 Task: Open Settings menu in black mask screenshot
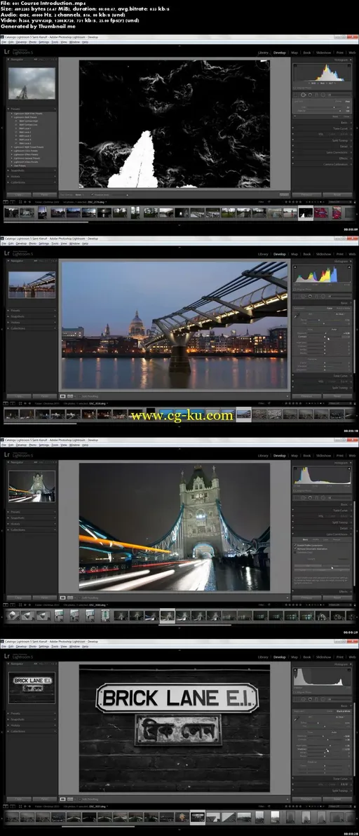coord(44,41)
